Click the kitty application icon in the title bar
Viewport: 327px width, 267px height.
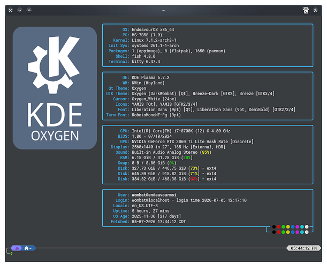tap(306, 10)
